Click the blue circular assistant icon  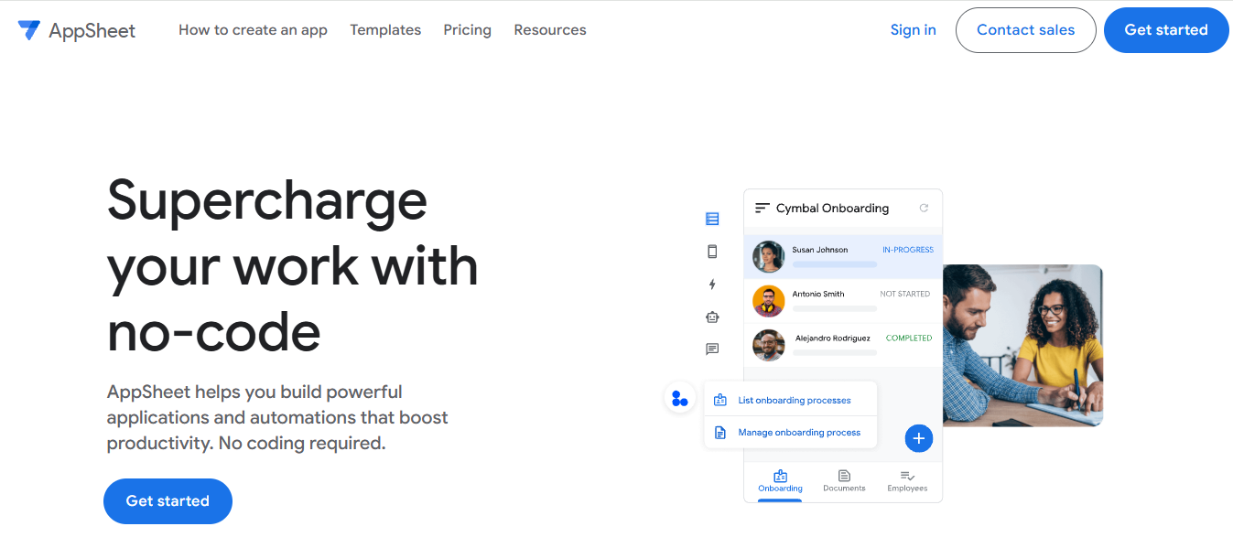pos(678,397)
